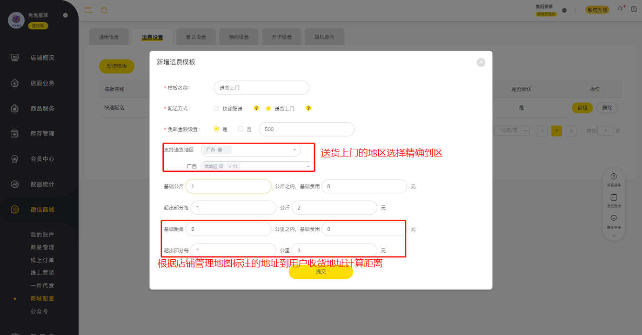Open 我的账户 submenu item

point(42,235)
